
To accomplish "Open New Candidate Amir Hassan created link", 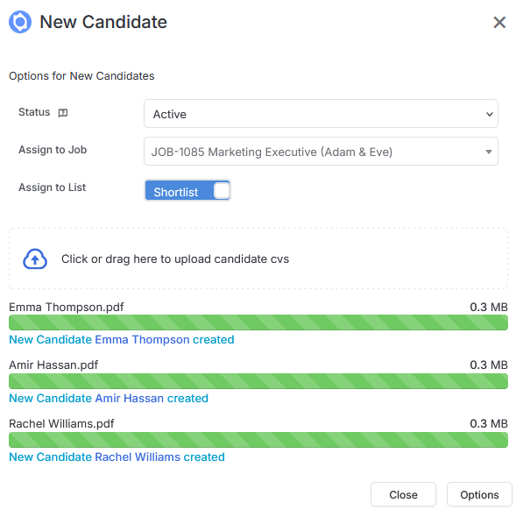I will pos(109,399).
